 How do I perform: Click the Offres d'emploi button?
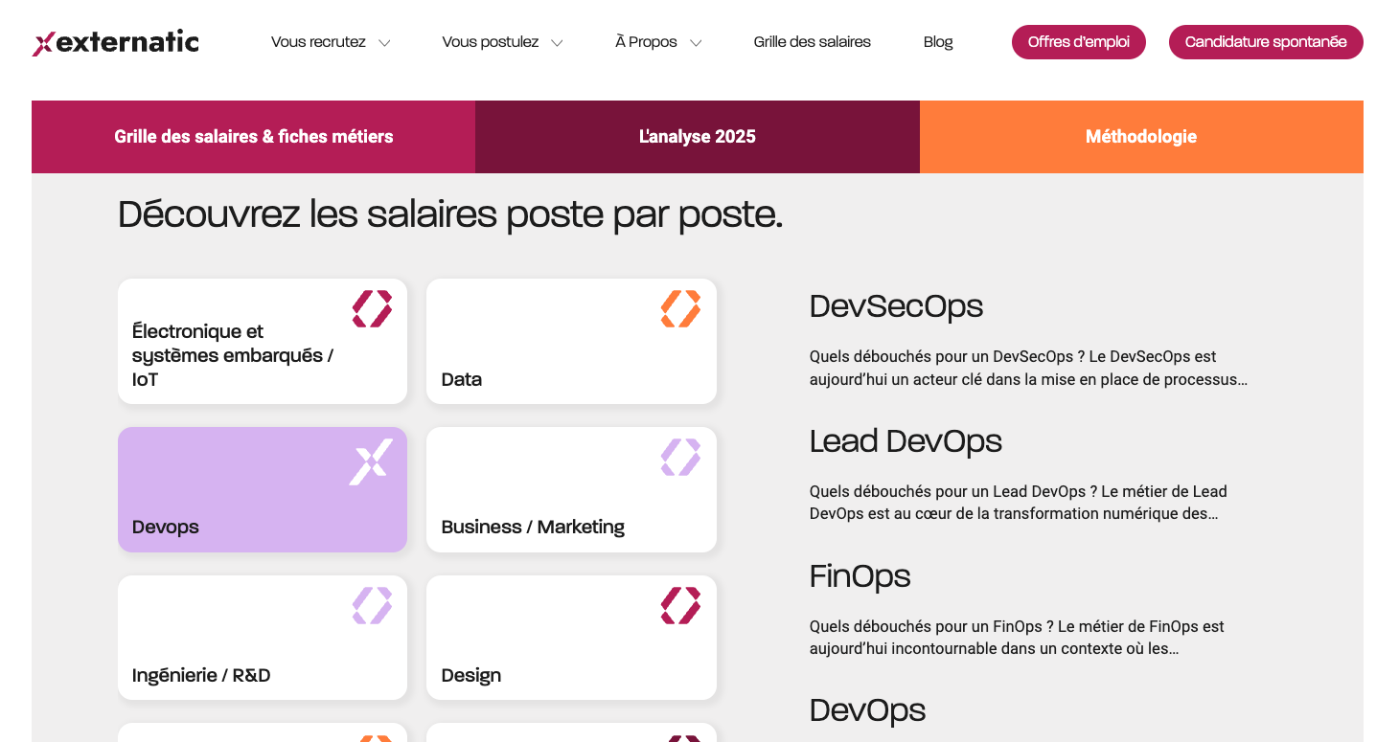1079,42
